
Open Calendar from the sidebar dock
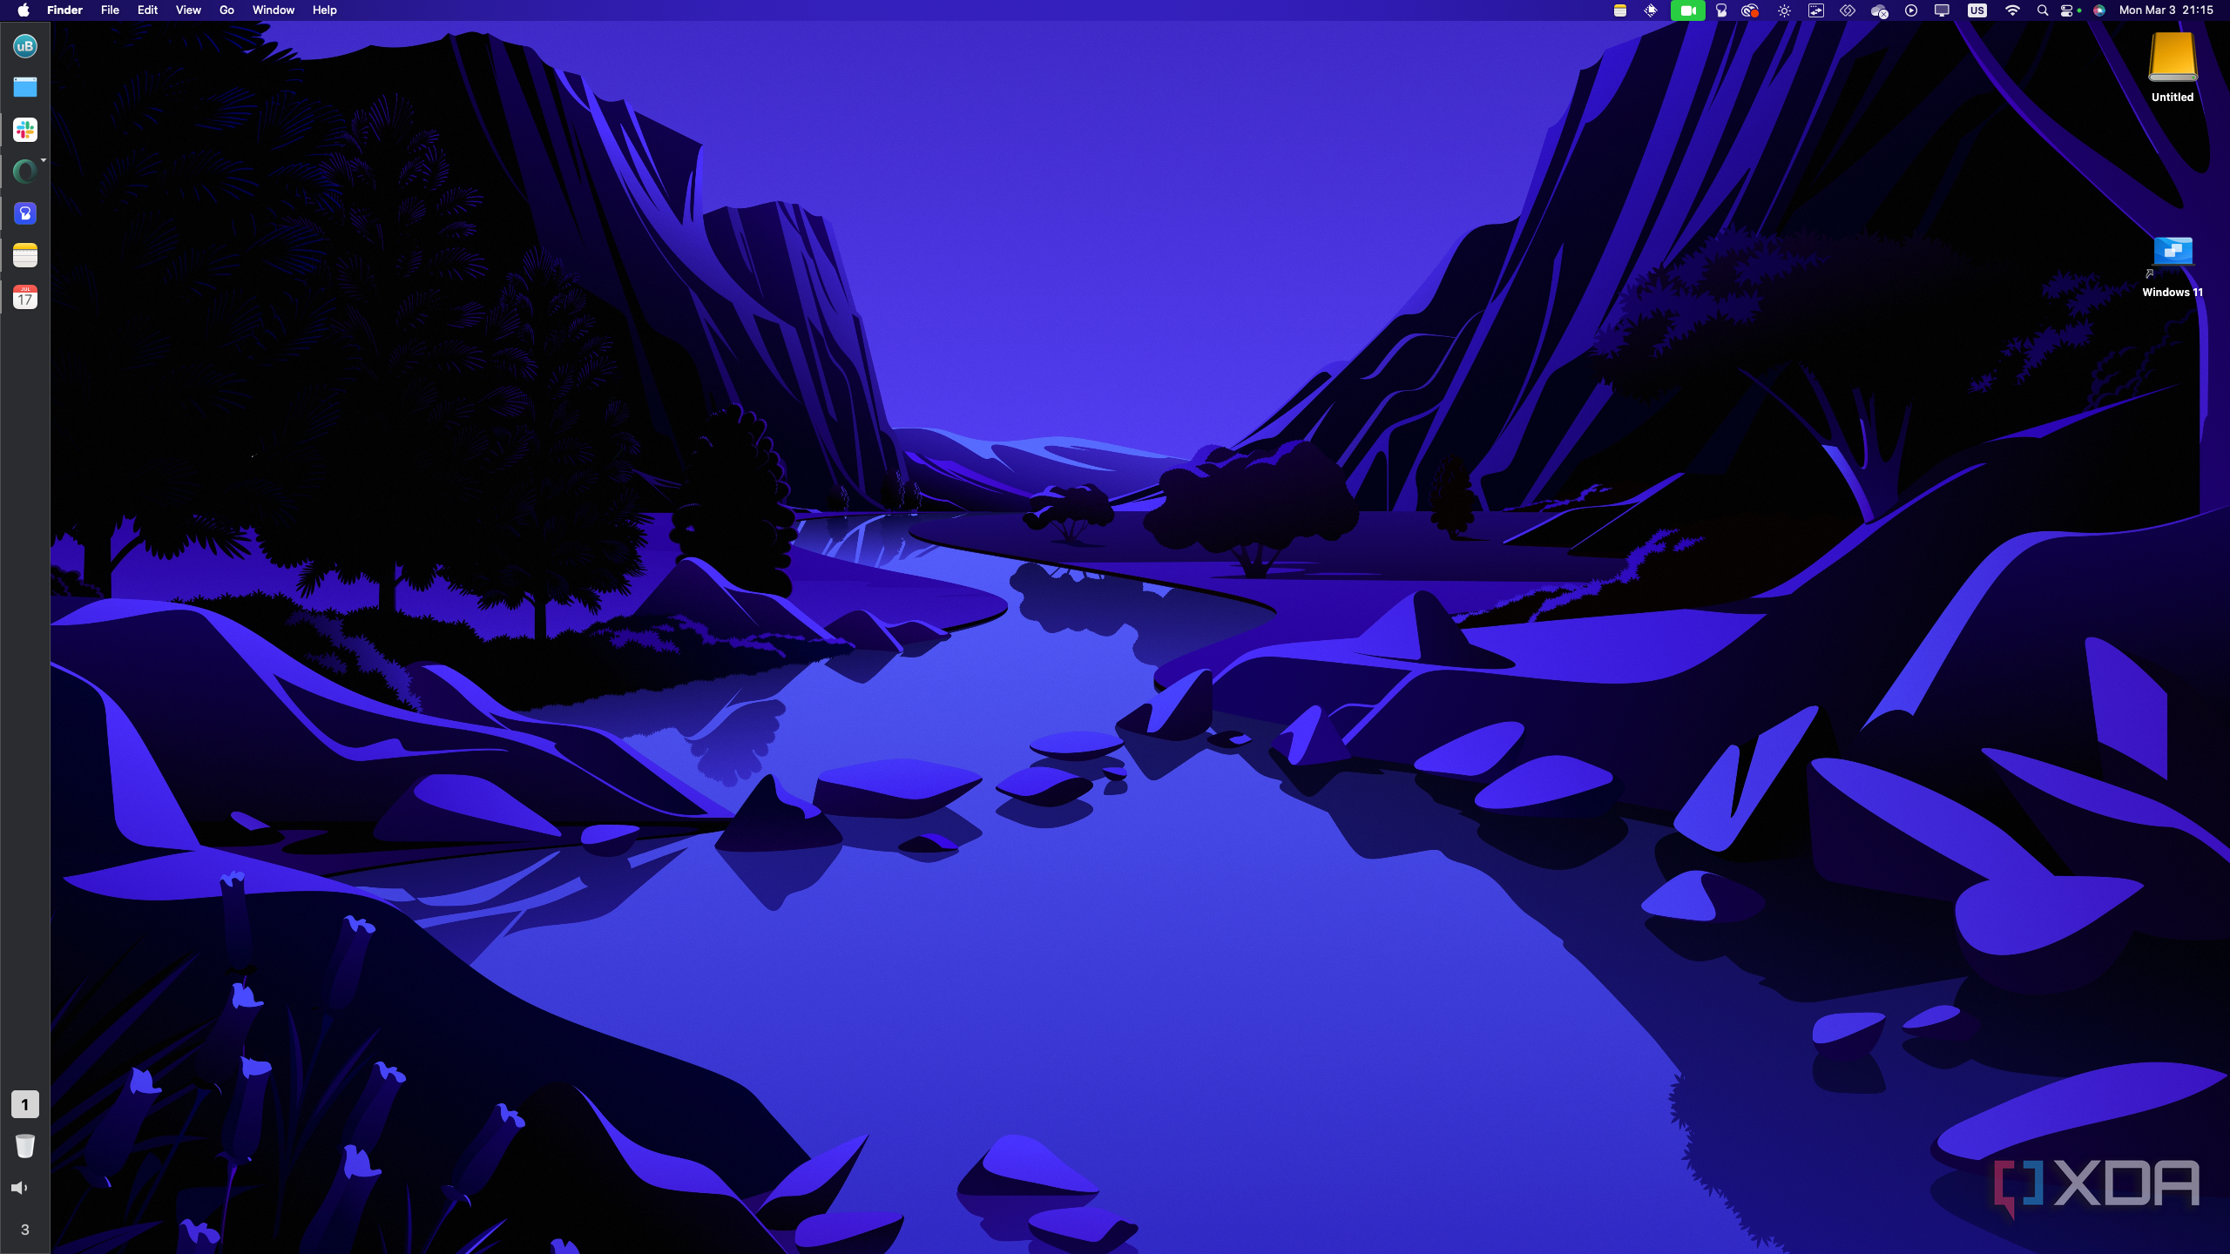(24, 297)
